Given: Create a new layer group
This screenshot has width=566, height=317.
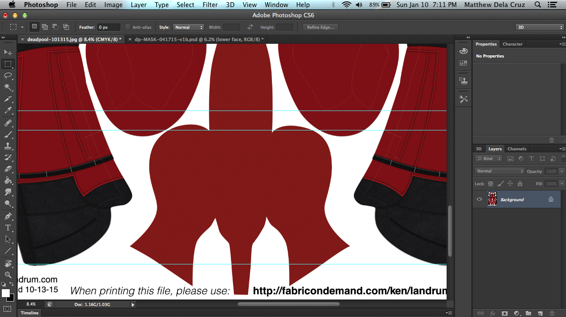Looking at the screenshot, I should coord(528,313).
